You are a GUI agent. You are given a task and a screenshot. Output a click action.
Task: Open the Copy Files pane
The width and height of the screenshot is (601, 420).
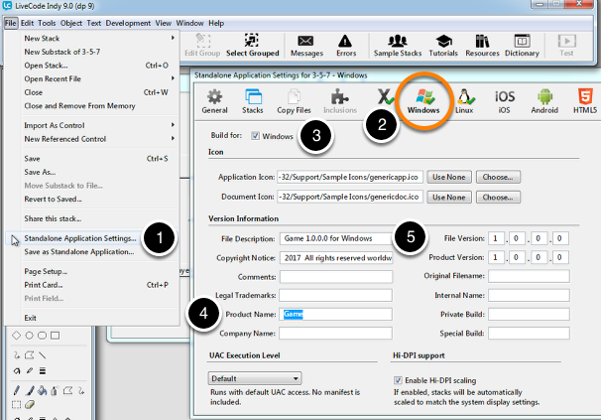pyautogui.click(x=294, y=101)
